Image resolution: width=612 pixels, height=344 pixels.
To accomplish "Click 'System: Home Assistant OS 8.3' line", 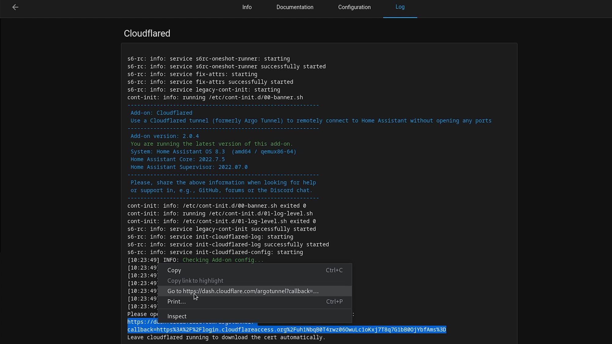I will 213,152.
